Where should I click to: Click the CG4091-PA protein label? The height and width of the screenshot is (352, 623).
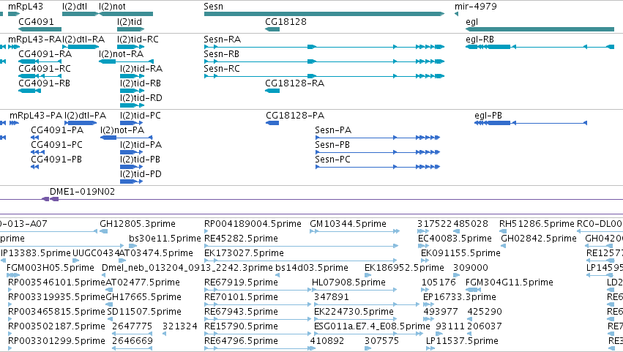[x=57, y=130]
